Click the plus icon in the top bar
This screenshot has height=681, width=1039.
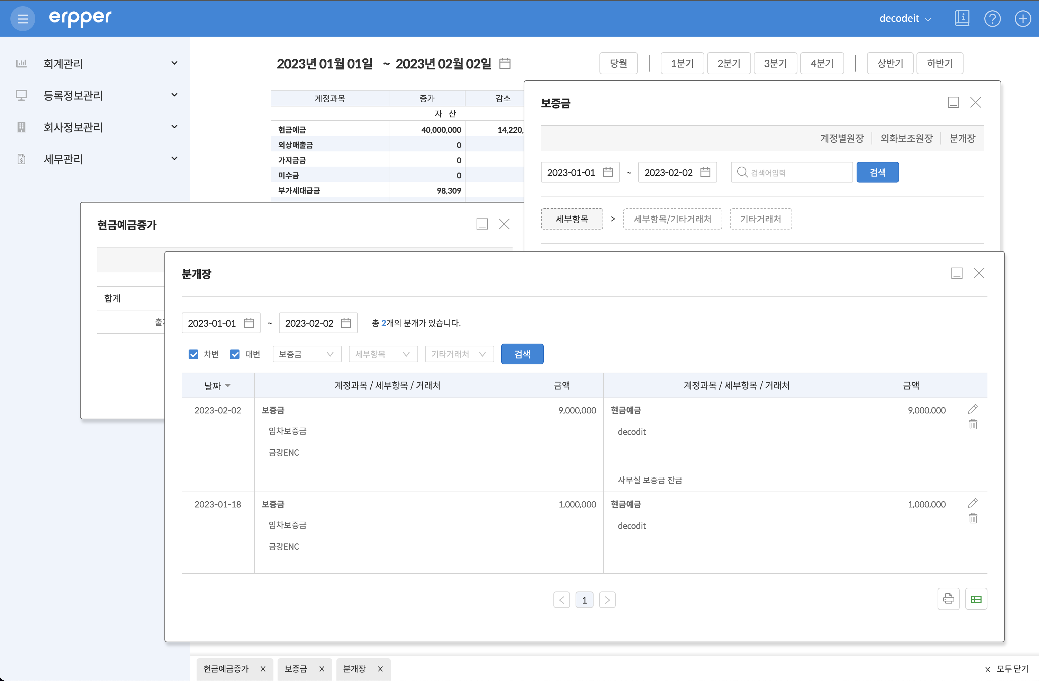point(1022,18)
